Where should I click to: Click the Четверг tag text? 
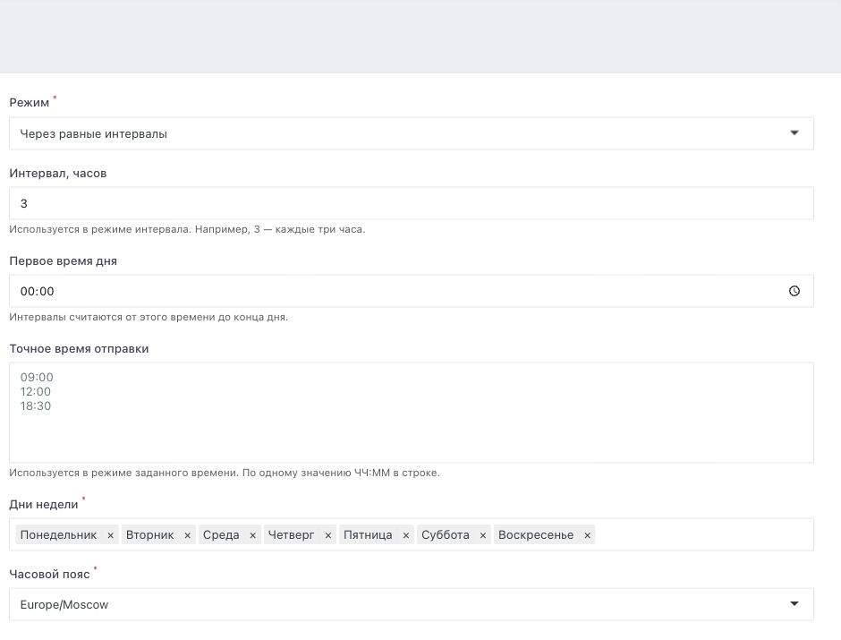coord(292,535)
